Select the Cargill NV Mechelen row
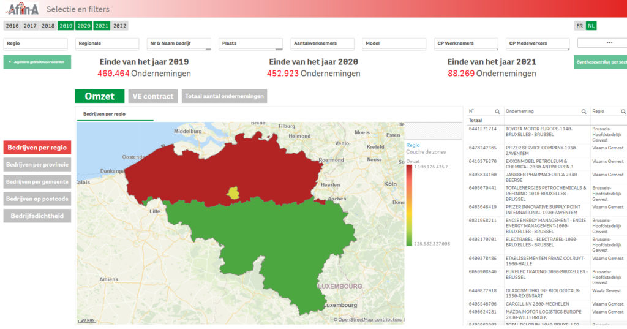The width and height of the screenshot is (627, 329). click(547, 304)
